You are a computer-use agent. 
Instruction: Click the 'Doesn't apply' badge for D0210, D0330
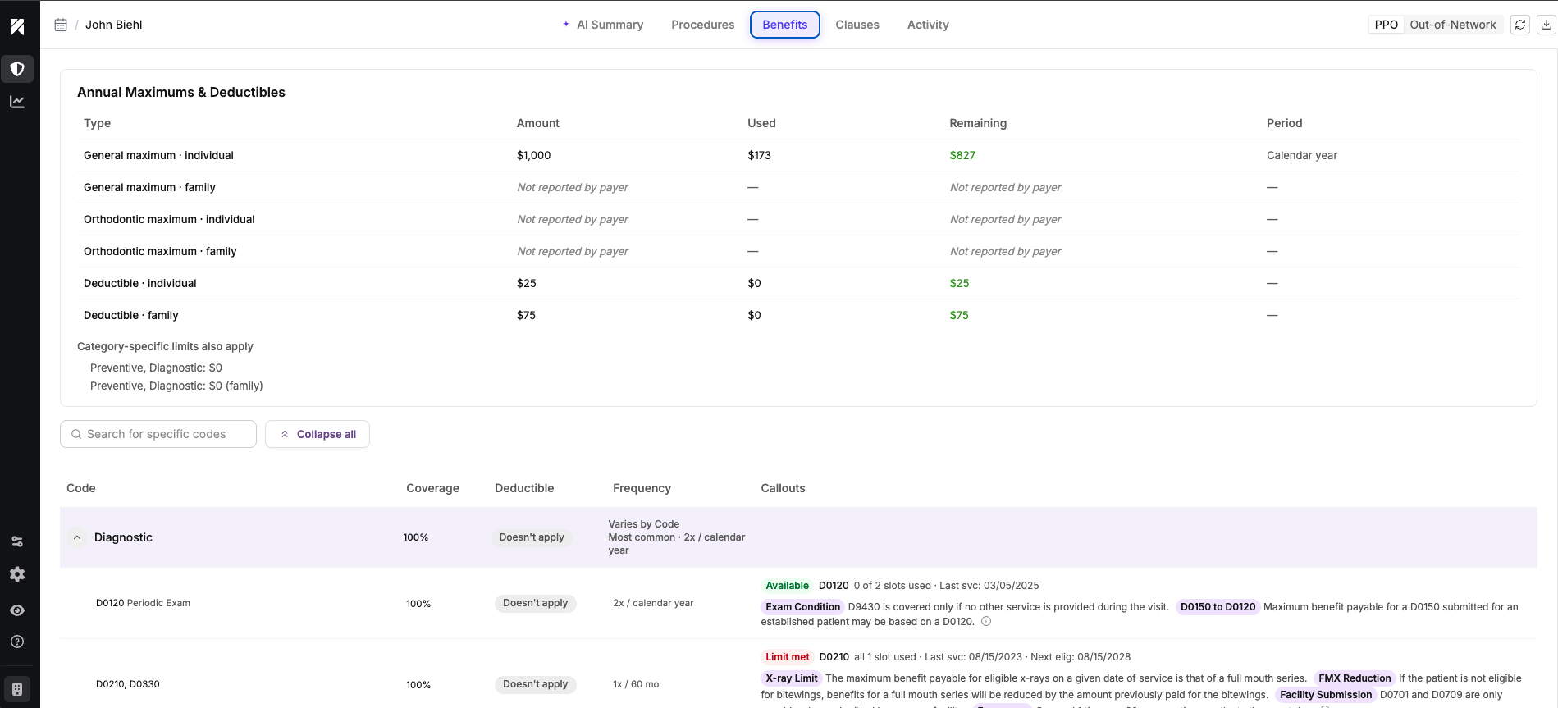pos(536,684)
